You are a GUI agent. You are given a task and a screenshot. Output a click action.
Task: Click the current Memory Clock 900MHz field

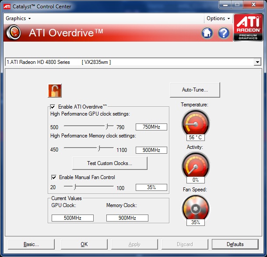127,218
